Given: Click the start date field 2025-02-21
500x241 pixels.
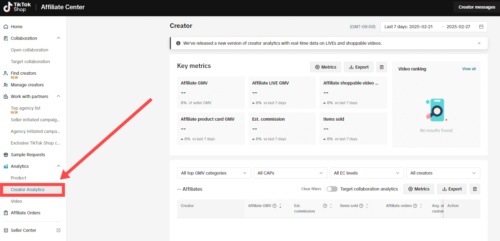Looking at the screenshot, I should (x=421, y=27).
